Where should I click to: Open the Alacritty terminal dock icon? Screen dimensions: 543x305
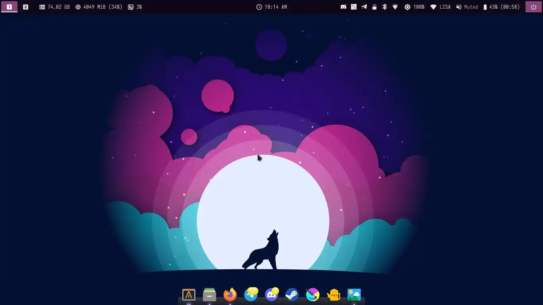coord(189,295)
